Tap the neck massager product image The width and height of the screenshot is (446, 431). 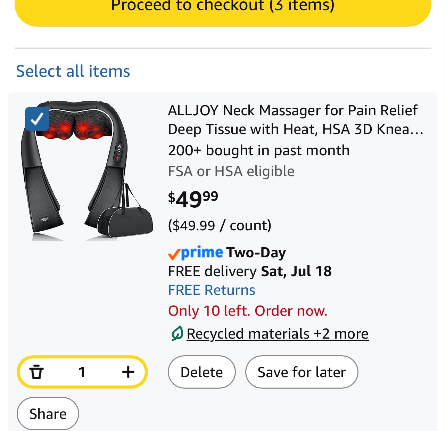tap(87, 171)
